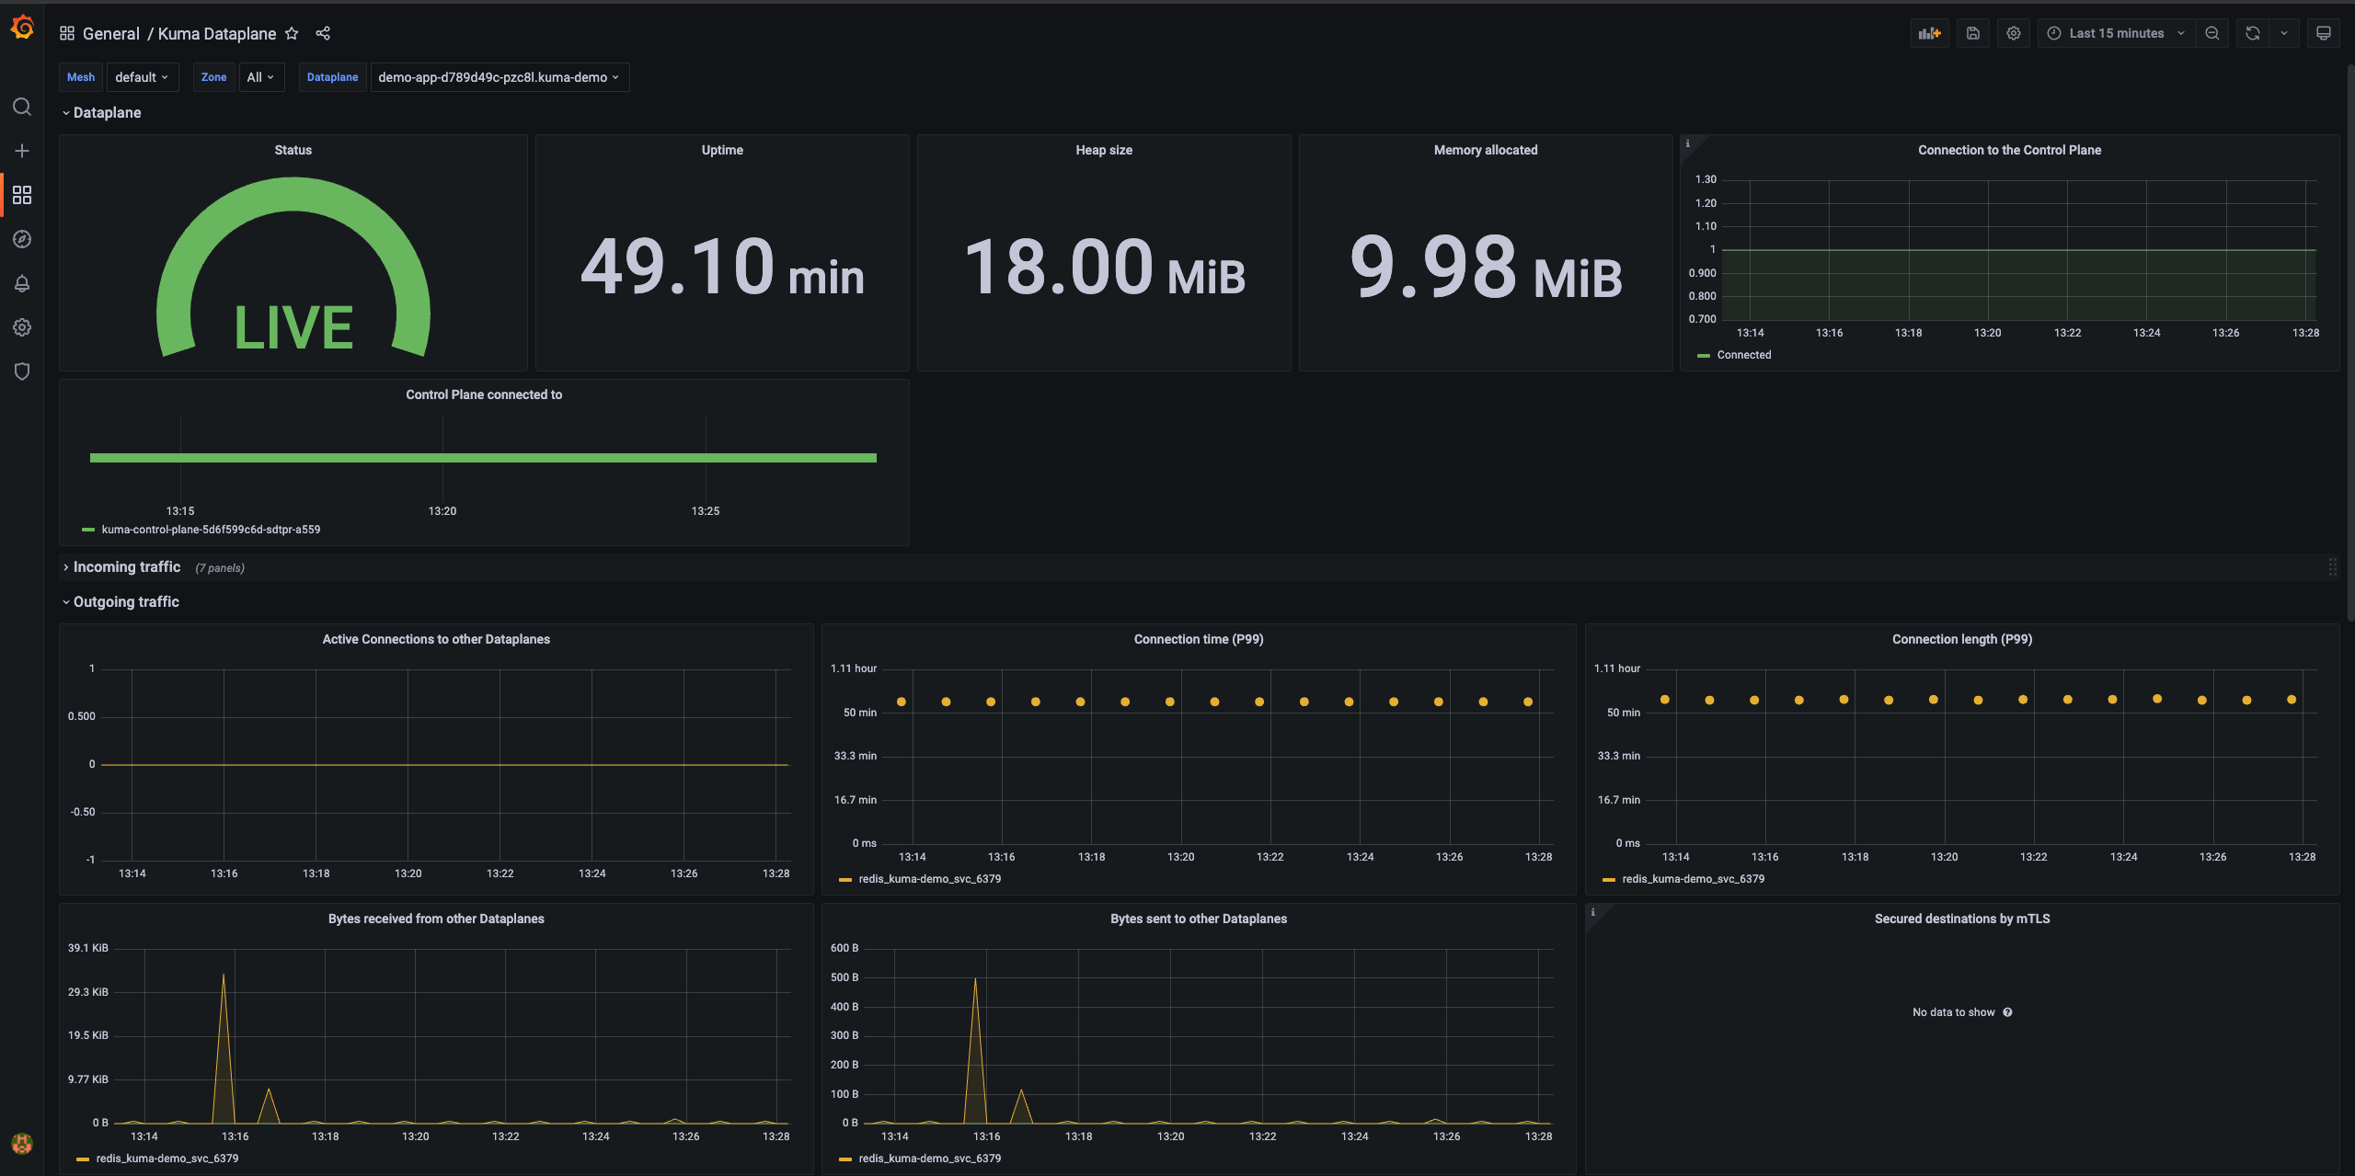
Task: Open the Add panel tool in the toolbar
Action: tap(1929, 32)
